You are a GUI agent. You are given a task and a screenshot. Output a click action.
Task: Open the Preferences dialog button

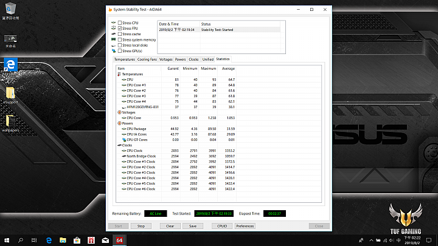coord(245,226)
